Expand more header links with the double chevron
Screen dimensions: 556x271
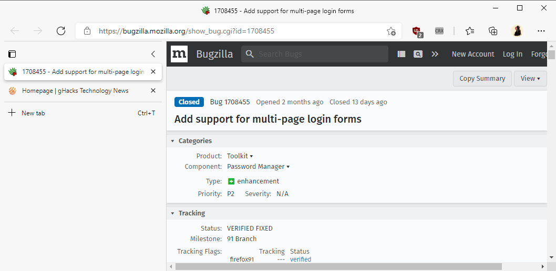pos(435,54)
